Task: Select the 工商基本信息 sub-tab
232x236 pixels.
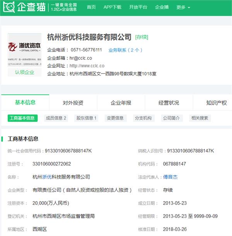Action: pos(22,118)
